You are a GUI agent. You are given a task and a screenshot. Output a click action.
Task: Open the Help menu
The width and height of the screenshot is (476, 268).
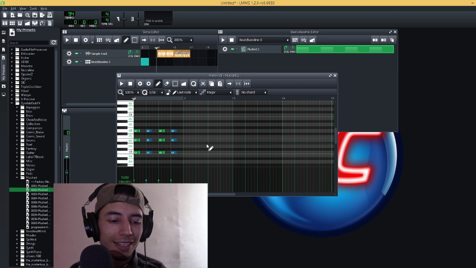(x=44, y=8)
